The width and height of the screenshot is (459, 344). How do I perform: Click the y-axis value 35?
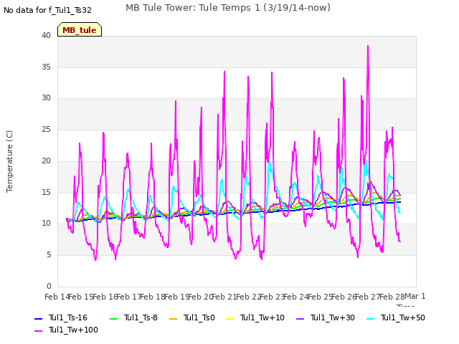tap(46, 67)
